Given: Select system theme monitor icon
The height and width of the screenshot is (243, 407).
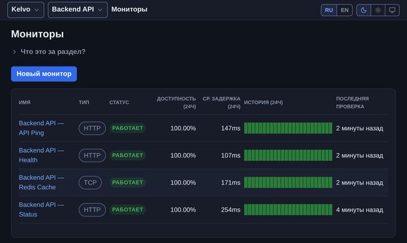Looking at the screenshot, I should [x=392, y=10].
